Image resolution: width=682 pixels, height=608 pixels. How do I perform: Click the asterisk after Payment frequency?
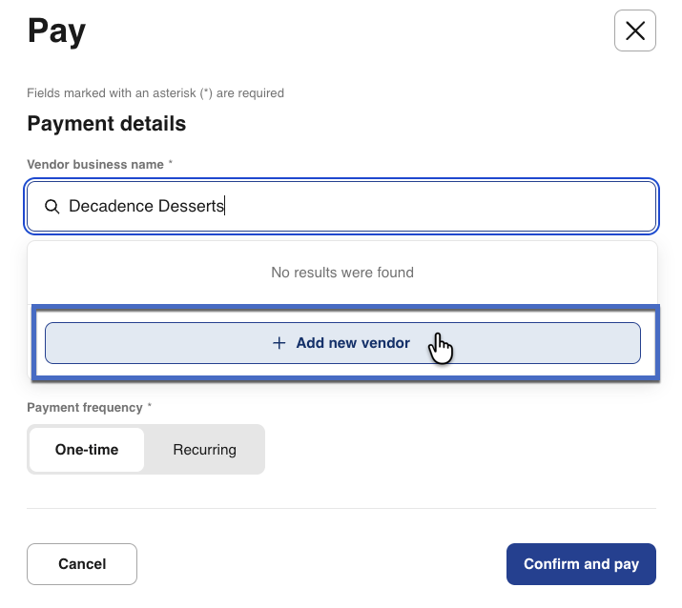[149, 407]
